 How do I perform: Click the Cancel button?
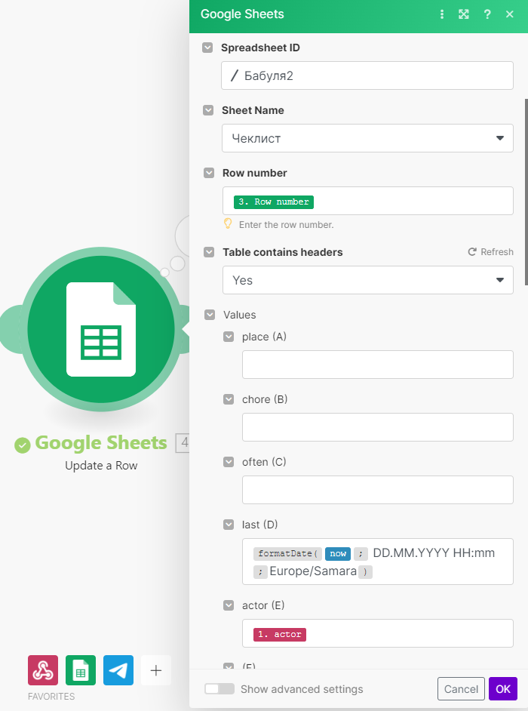(461, 689)
